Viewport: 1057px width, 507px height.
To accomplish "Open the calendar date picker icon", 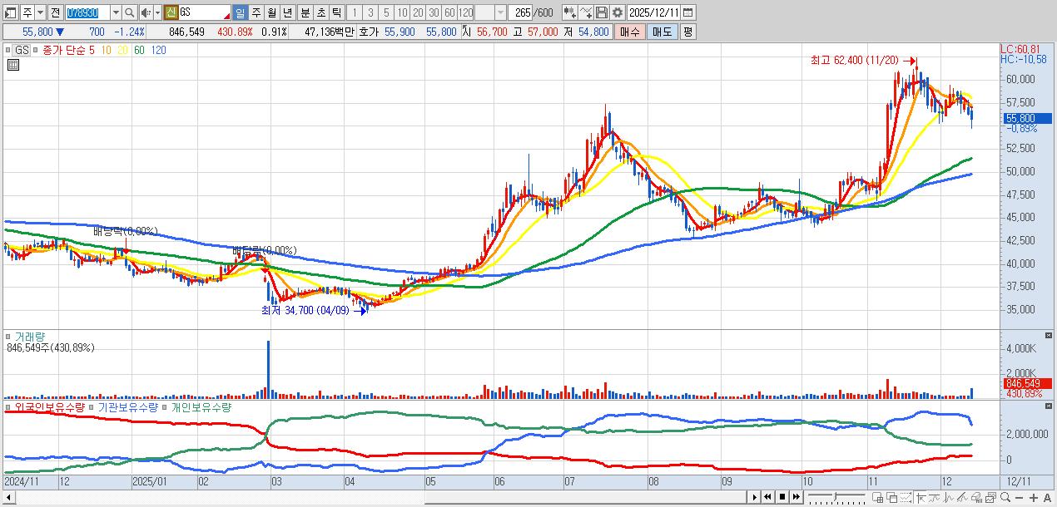I will tap(687, 12).
